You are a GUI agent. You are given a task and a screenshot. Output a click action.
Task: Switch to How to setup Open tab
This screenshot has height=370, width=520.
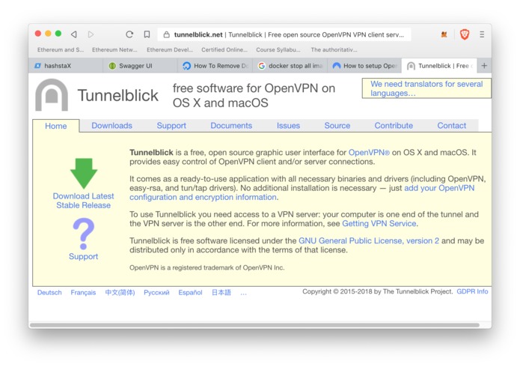click(364, 66)
